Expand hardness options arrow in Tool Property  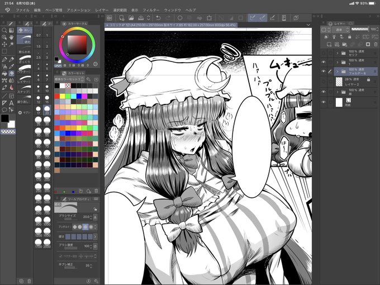95,236
